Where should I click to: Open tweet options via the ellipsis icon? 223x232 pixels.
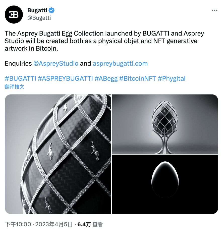[215, 10]
